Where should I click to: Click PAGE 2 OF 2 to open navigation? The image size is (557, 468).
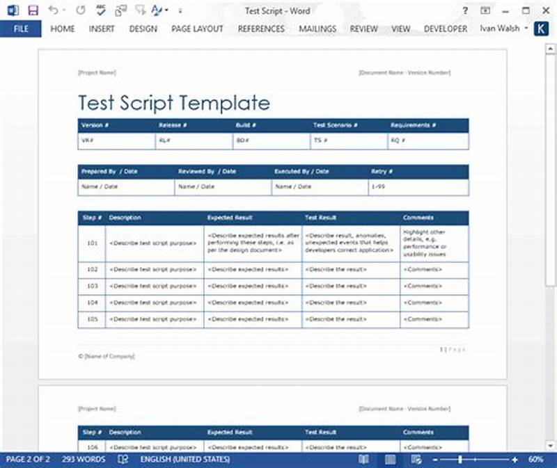click(x=29, y=460)
